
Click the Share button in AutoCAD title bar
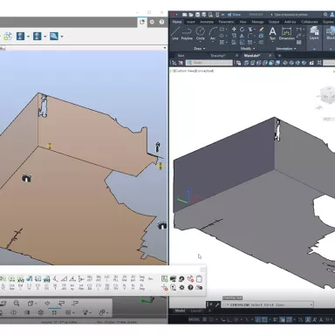coord(234,15)
